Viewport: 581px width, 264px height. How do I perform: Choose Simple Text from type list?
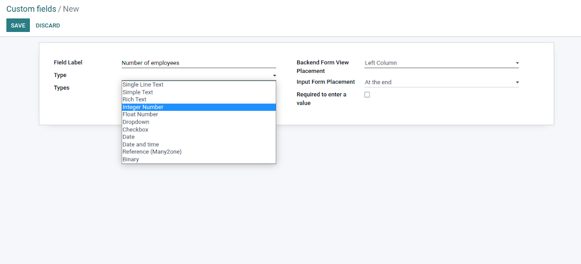pos(138,92)
